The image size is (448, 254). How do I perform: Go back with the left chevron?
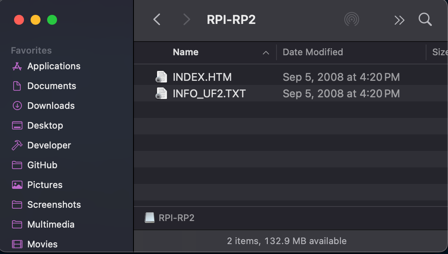pyautogui.click(x=157, y=19)
